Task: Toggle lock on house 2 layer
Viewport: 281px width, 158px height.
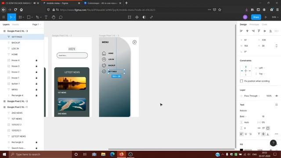Action: tap(36, 72)
